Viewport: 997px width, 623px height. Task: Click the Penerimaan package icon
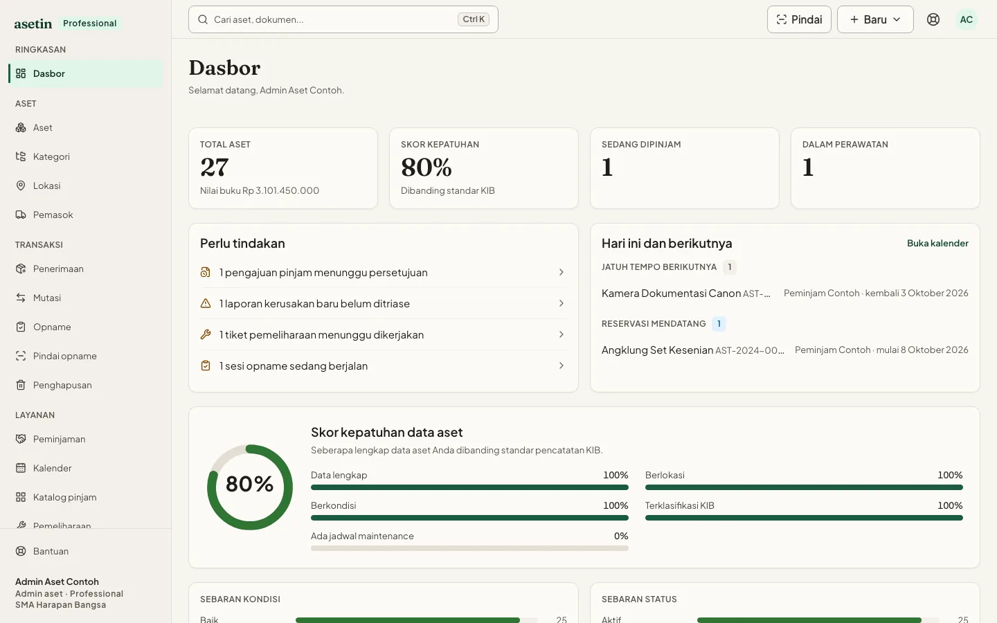click(21, 269)
